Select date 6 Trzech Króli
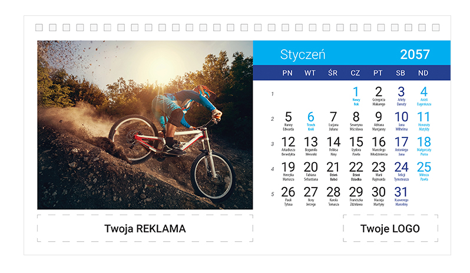 pyautogui.click(x=311, y=121)
